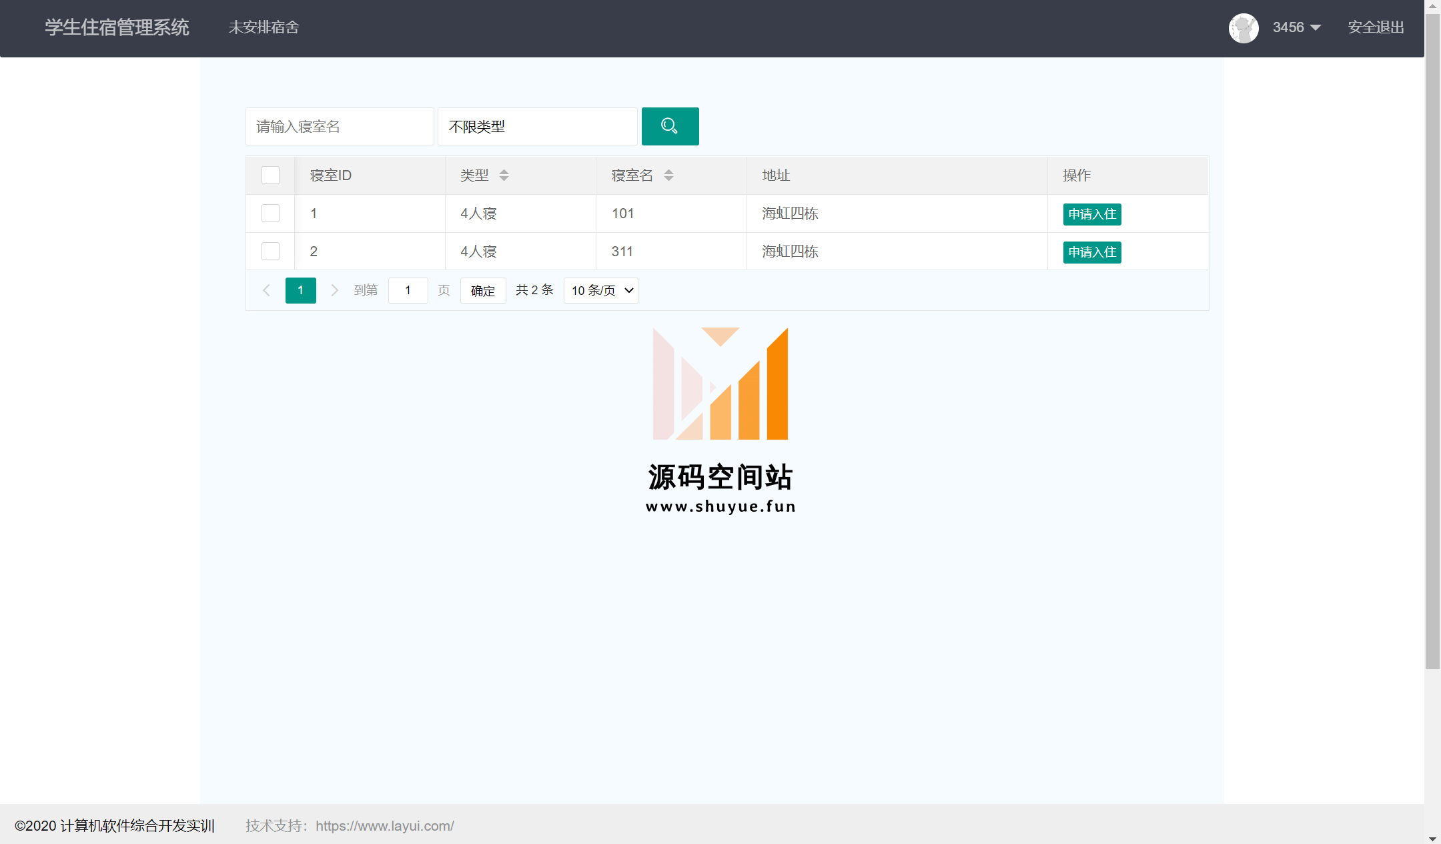The width and height of the screenshot is (1441, 844).
Task: Click the green search magnifier button
Action: (670, 126)
